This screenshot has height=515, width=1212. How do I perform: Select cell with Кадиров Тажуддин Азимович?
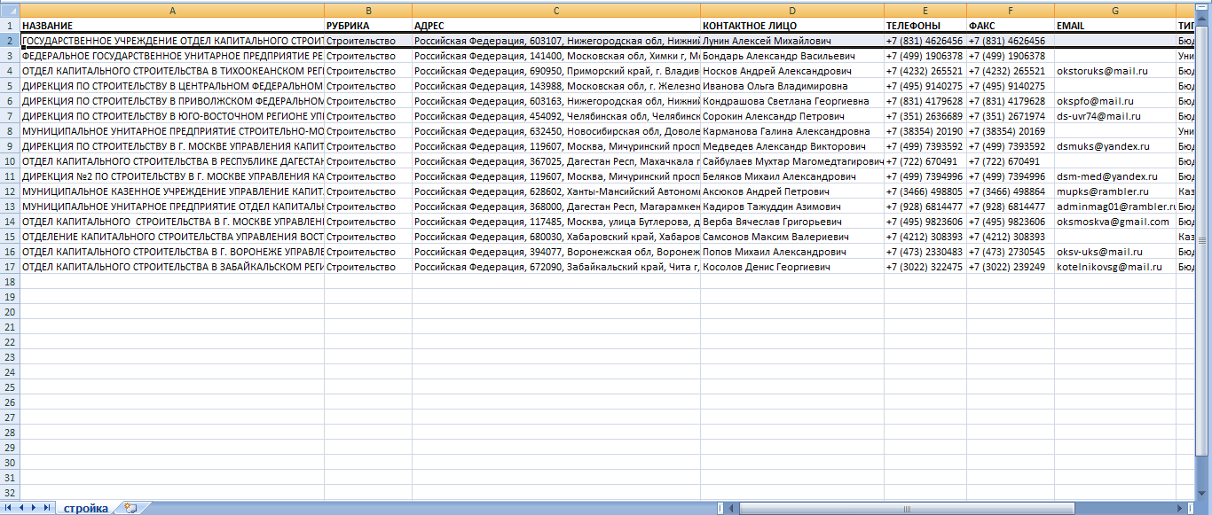[792, 207]
